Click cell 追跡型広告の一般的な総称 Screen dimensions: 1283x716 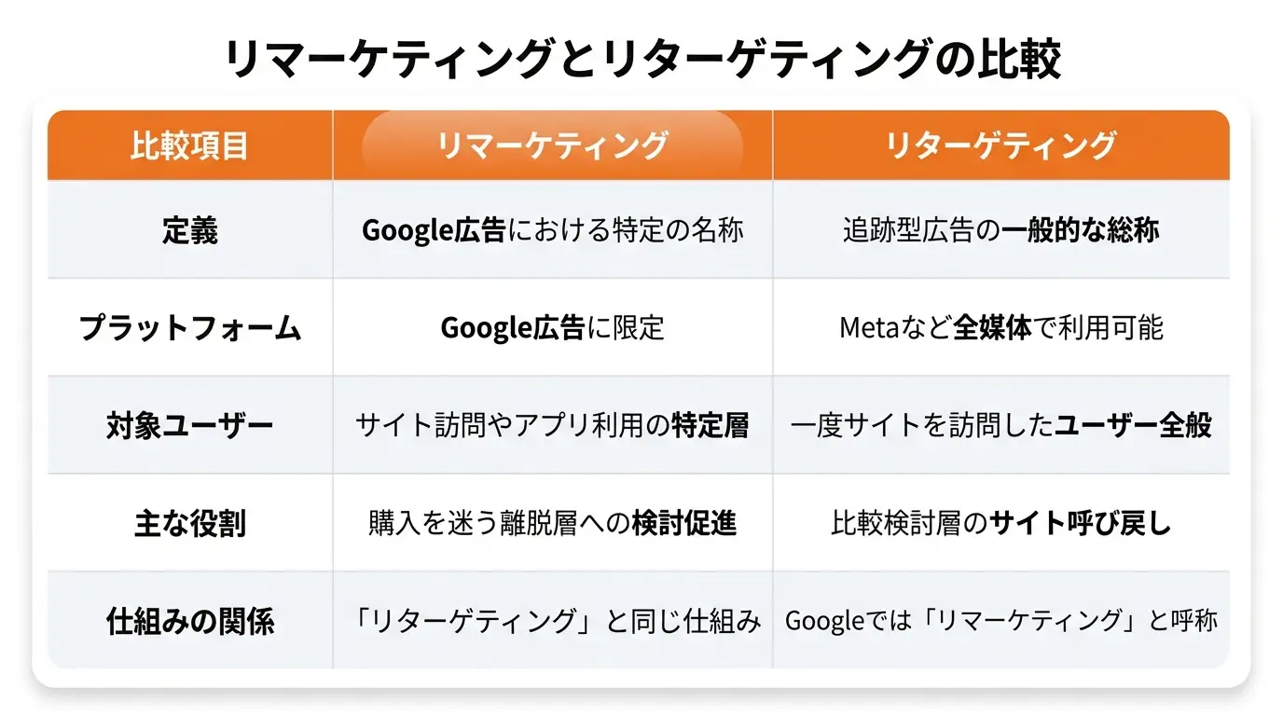1000,230
